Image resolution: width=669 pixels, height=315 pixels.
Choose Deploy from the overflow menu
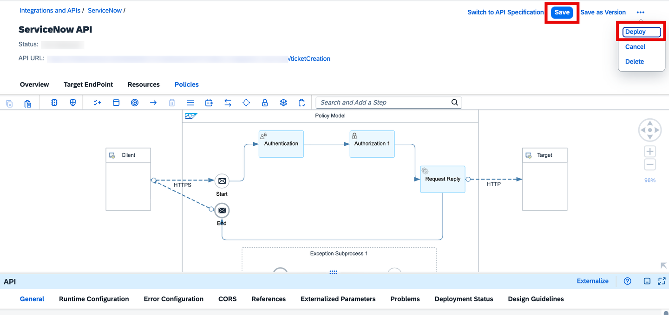point(642,32)
